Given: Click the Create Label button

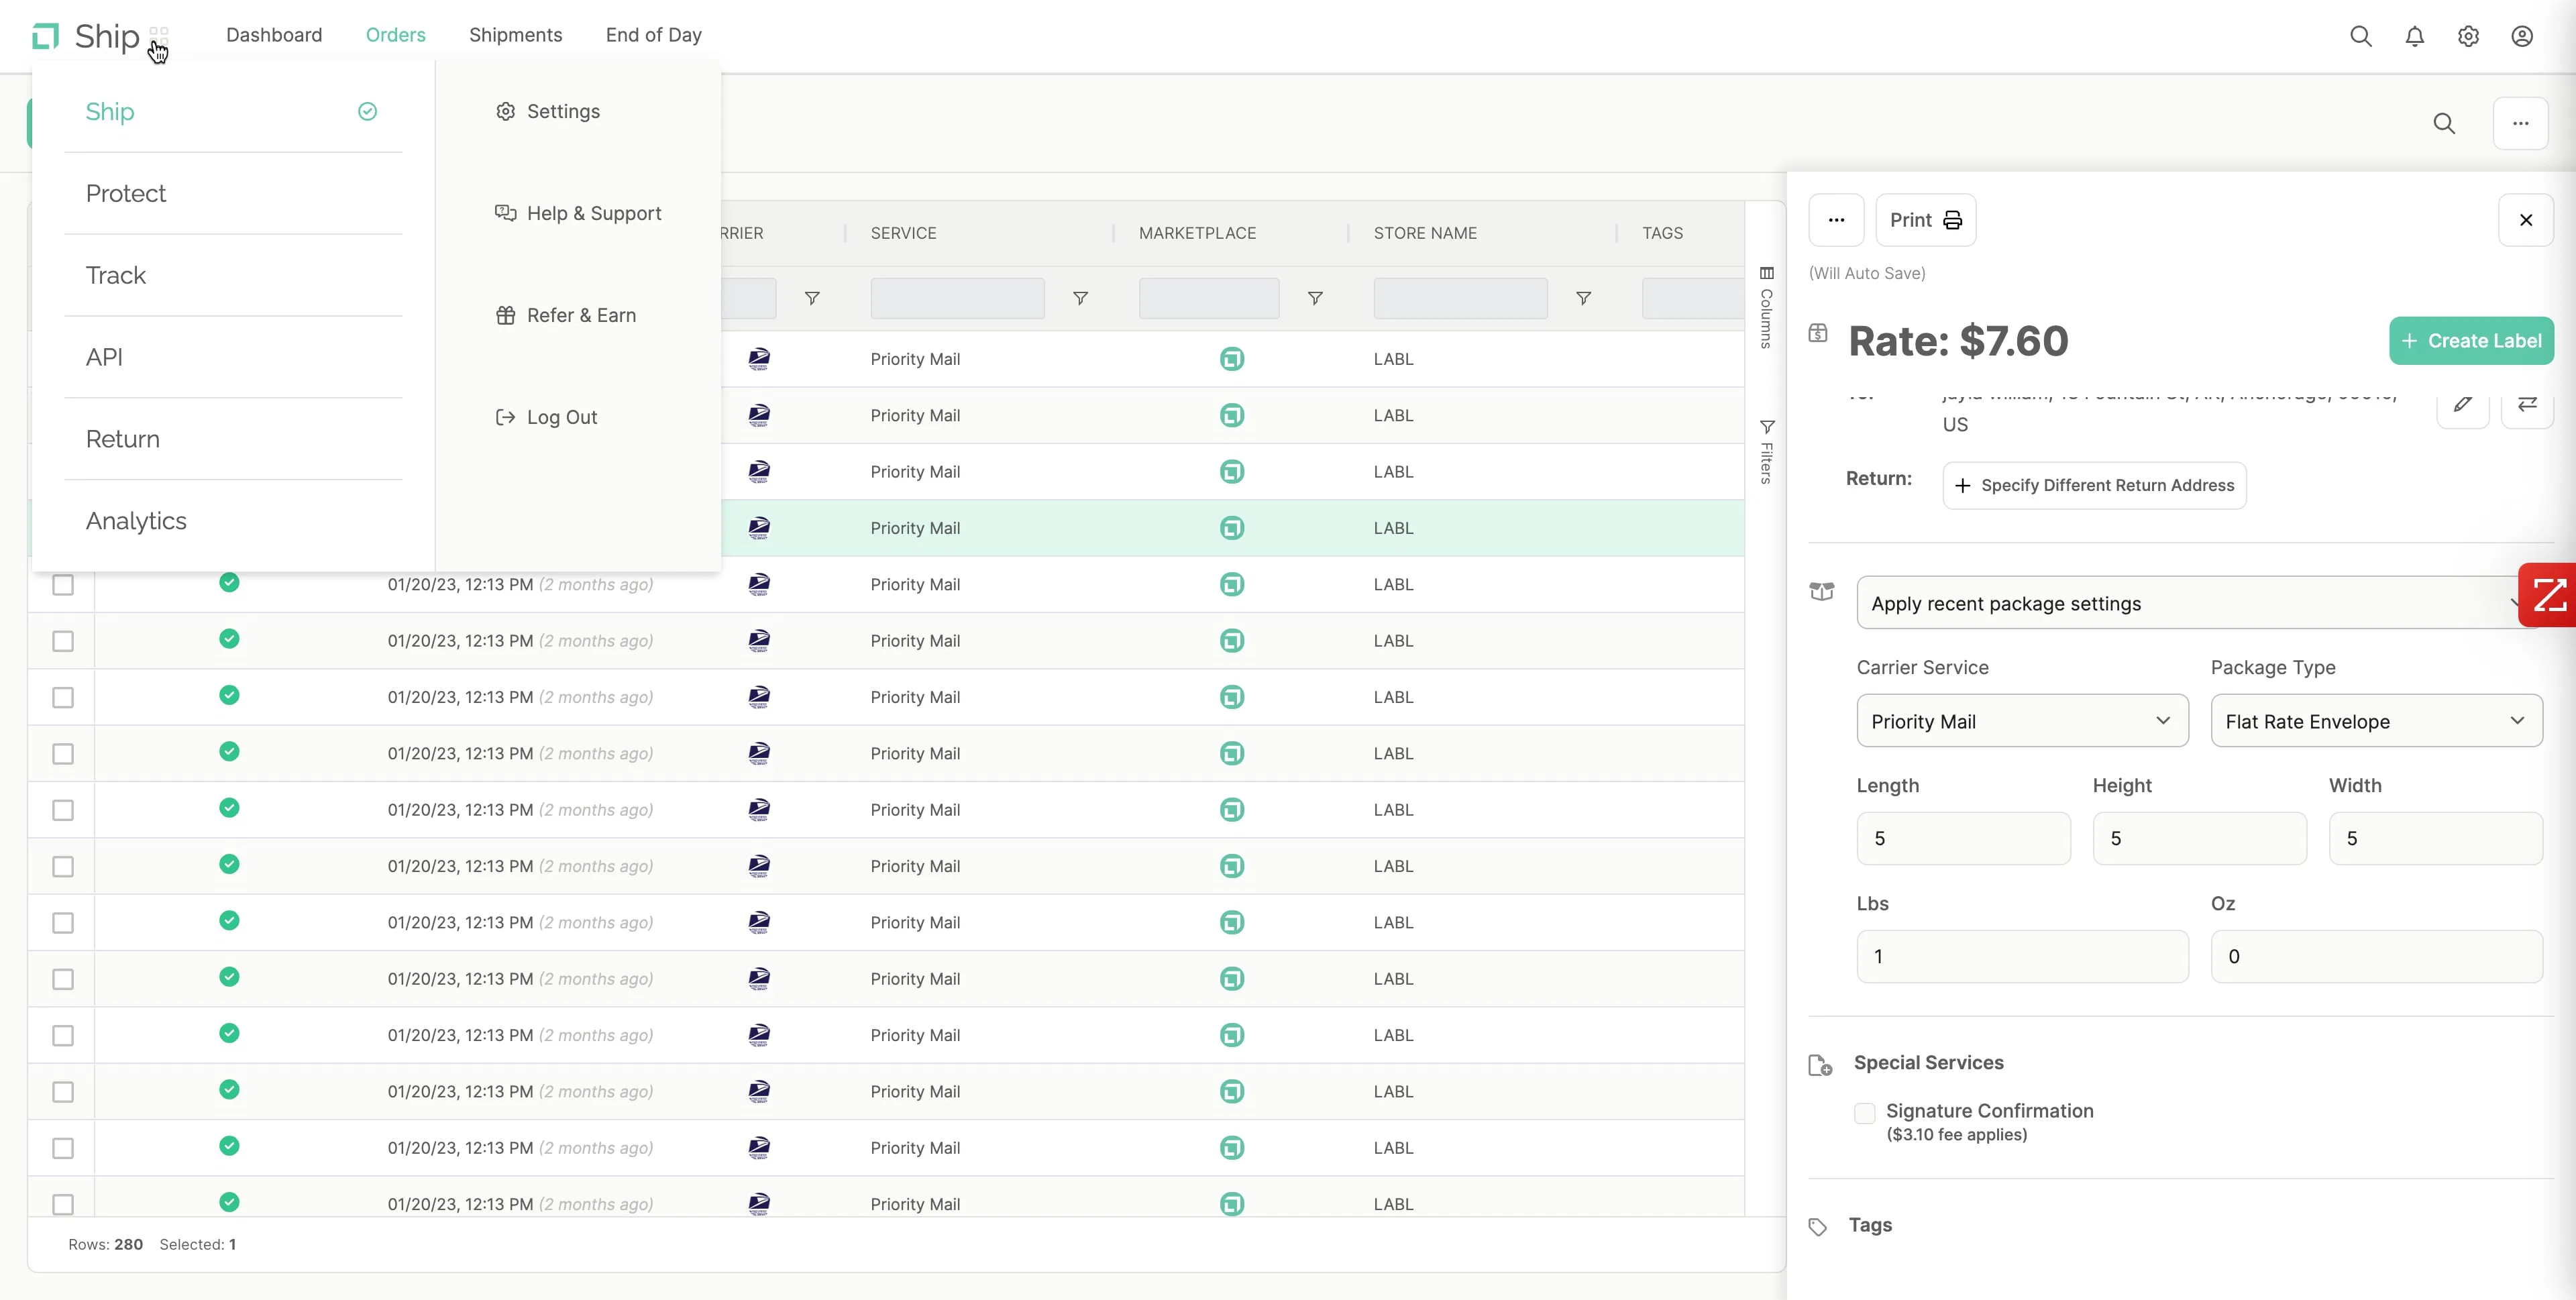Looking at the screenshot, I should [2471, 341].
